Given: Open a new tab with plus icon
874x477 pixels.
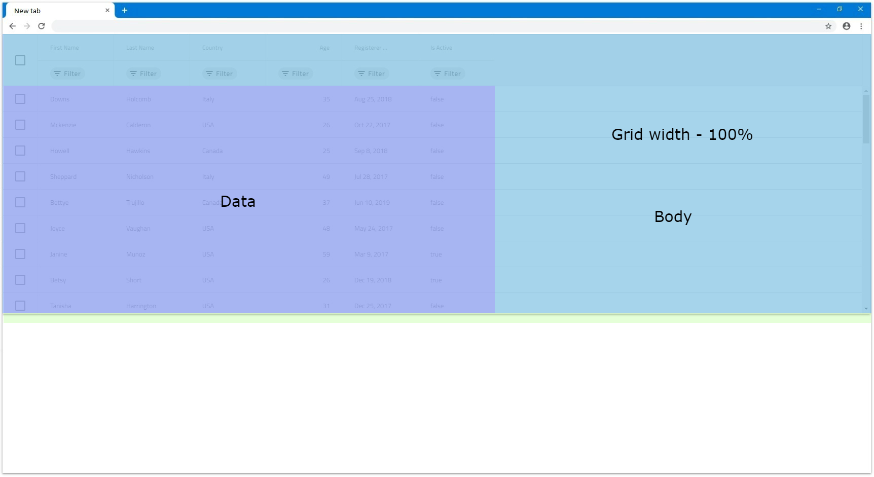Looking at the screenshot, I should pyautogui.click(x=124, y=10).
